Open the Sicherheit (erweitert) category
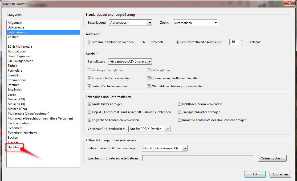The height and width of the screenshot is (181, 297). [22, 133]
